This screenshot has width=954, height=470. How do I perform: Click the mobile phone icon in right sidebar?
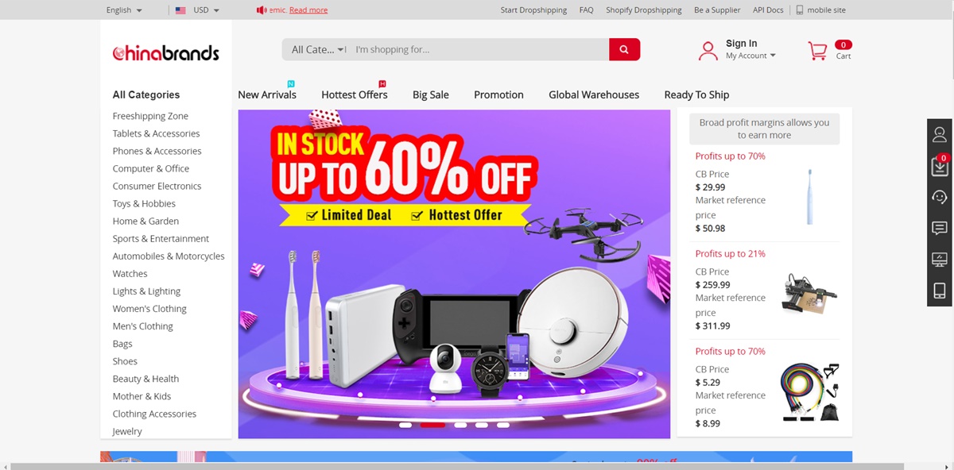tap(940, 291)
